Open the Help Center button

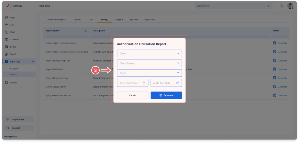(x=19, y=119)
